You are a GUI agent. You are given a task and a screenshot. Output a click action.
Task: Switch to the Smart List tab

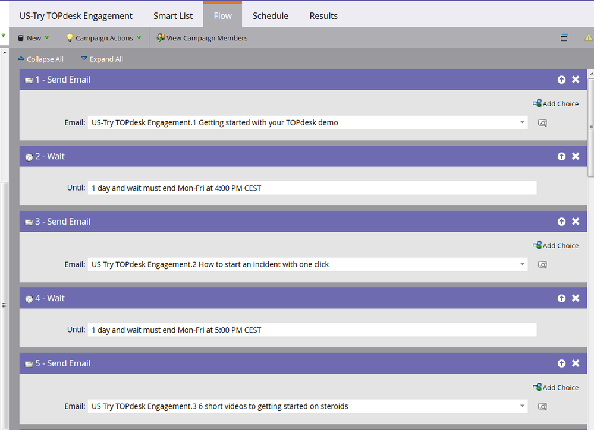tap(173, 16)
